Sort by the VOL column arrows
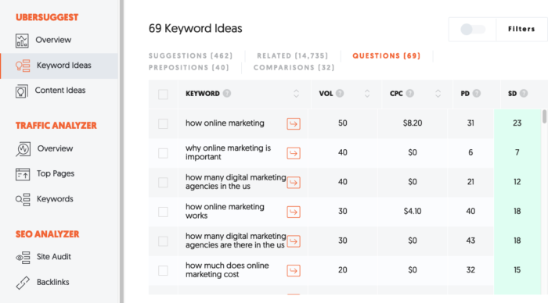 [367, 94]
